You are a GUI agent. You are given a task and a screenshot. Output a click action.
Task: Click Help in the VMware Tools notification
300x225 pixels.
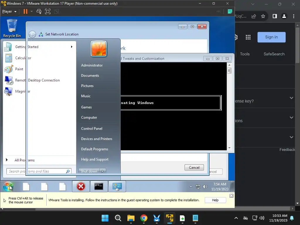click(x=215, y=200)
